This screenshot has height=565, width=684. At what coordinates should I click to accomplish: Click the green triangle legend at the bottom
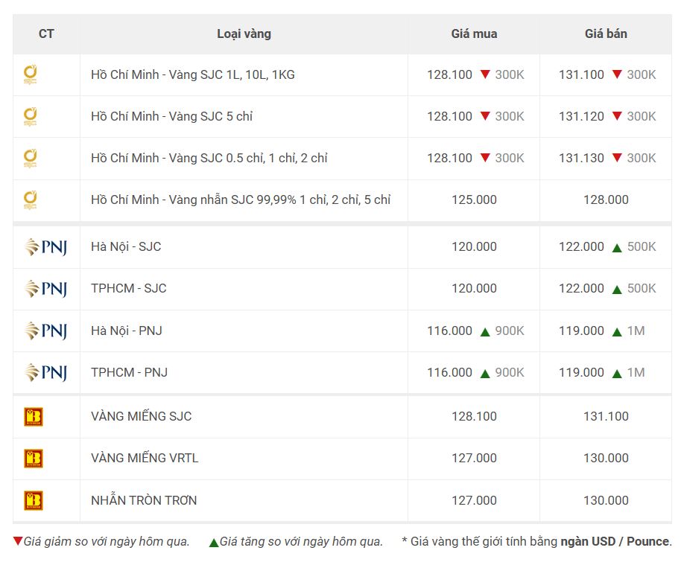(x=214, y=542)
